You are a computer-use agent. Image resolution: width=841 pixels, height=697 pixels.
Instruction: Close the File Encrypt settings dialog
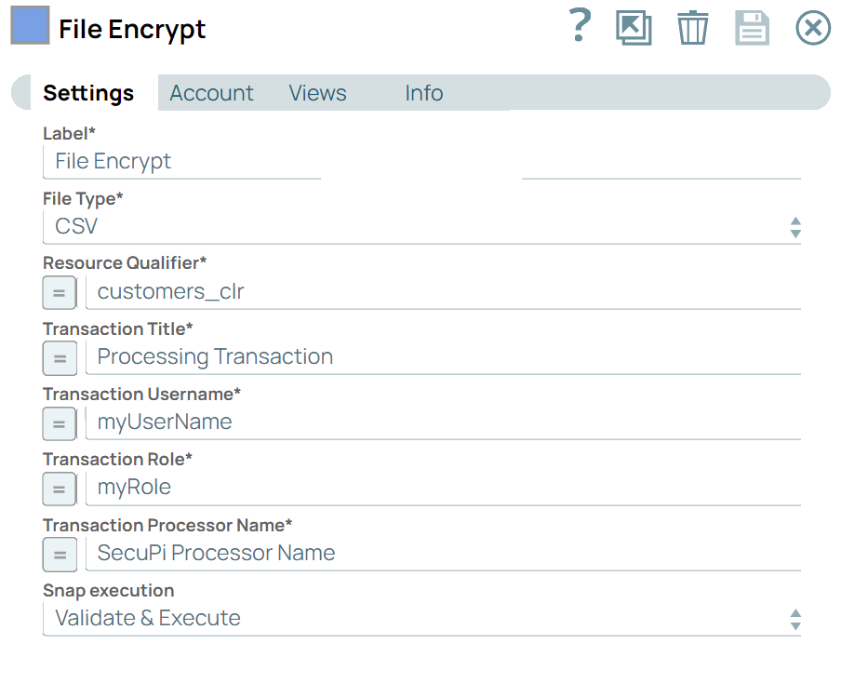pos(812,27)
